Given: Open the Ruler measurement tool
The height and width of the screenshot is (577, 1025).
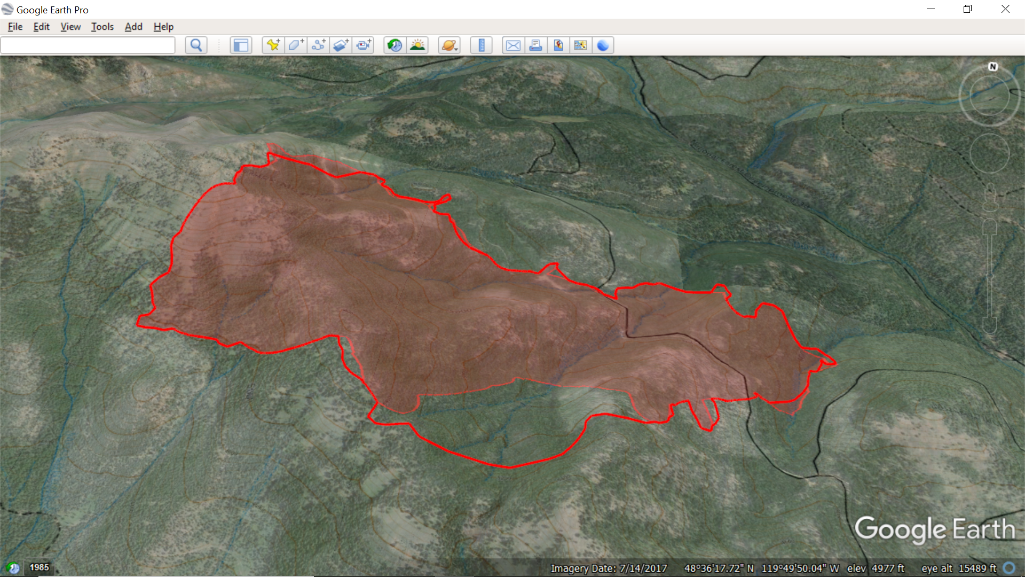Looking at the screenshot, I should click(481, 45).
